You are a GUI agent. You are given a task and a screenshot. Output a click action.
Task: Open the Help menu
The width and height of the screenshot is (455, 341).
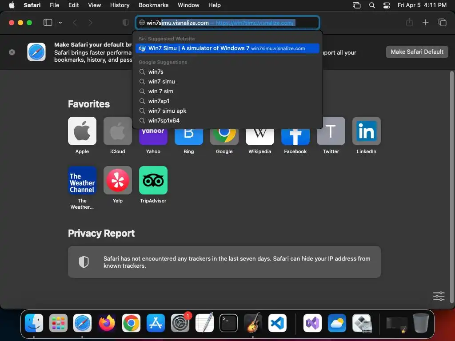(x=215, y=5)
